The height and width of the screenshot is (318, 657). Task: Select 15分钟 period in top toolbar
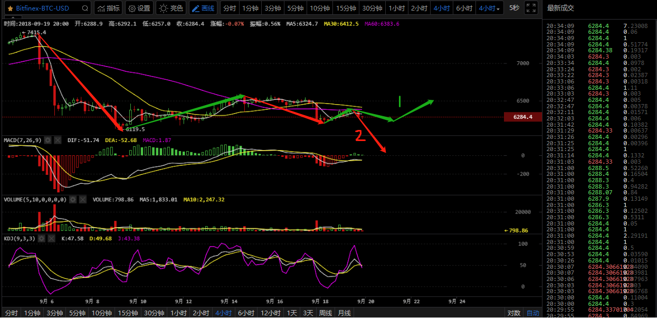[x=346, y=8]
